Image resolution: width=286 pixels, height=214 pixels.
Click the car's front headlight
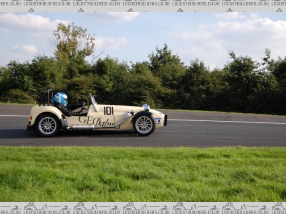click(146, 107)
